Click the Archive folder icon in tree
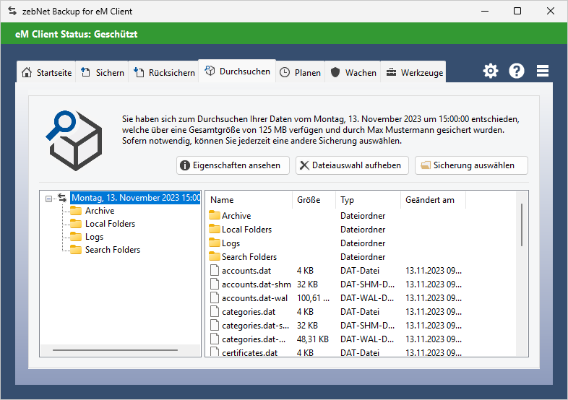 (x=76, y=211)
